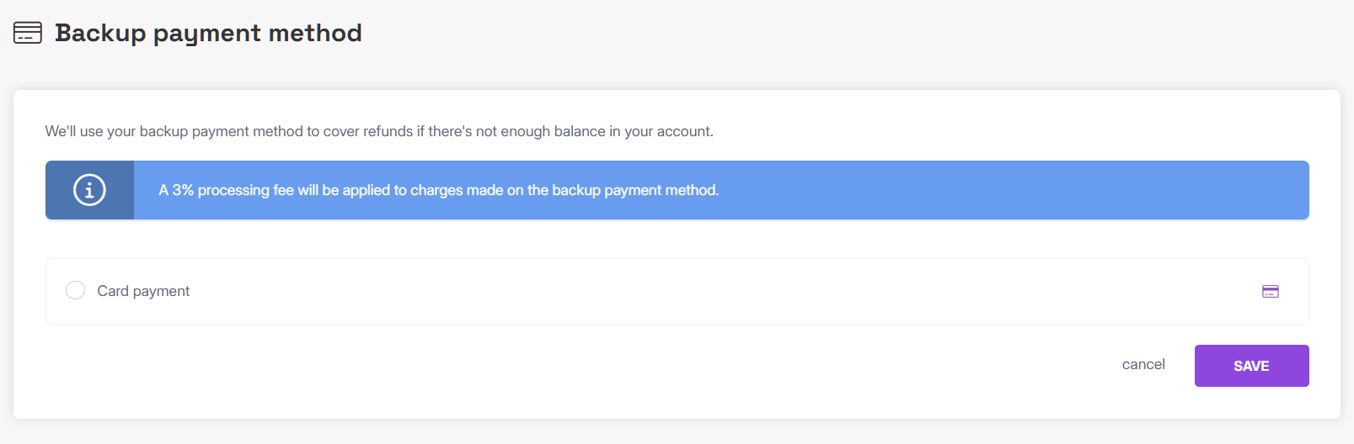Click the cancel link
Viewport: 1354px width, 444px height.
point(1143,364)
